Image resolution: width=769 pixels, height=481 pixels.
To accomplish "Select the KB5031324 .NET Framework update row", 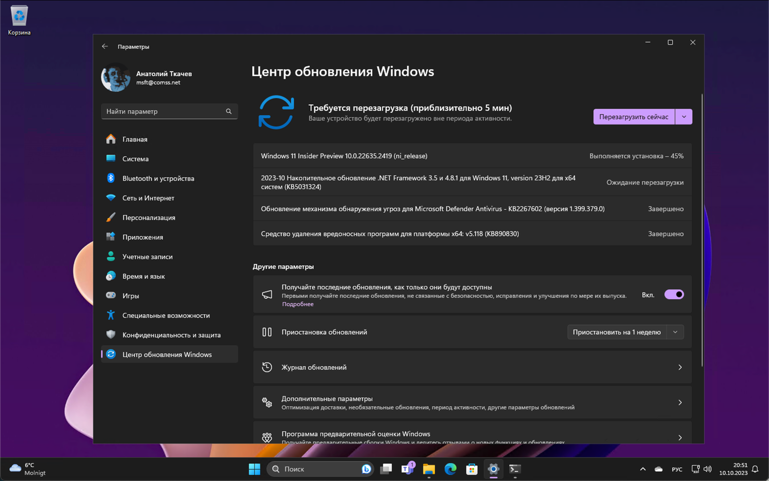I will tap(472, 182).
